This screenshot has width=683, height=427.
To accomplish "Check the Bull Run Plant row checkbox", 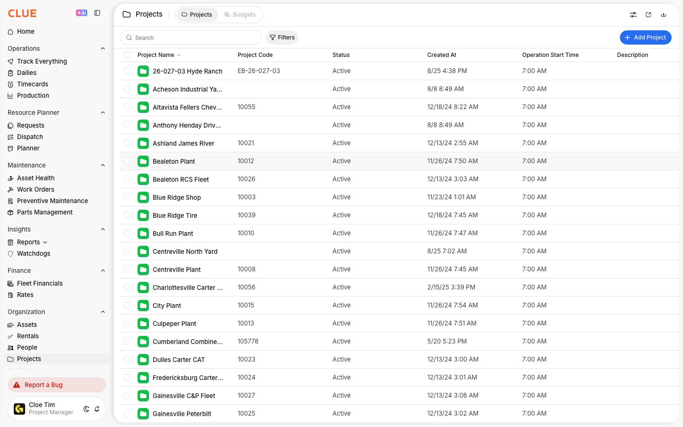I will pos(127,233).
